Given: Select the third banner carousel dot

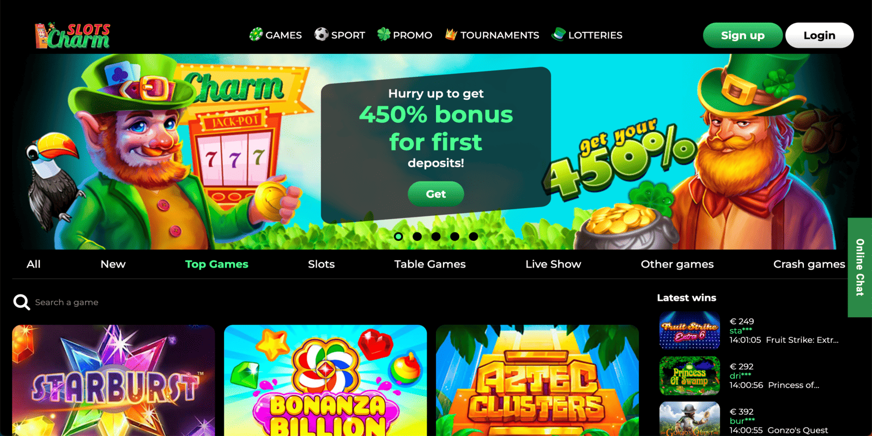Looking at the screenshot, I should tap(436, 237).
